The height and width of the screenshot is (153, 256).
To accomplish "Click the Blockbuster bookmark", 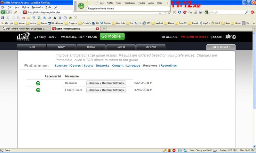I will [56, 23].
